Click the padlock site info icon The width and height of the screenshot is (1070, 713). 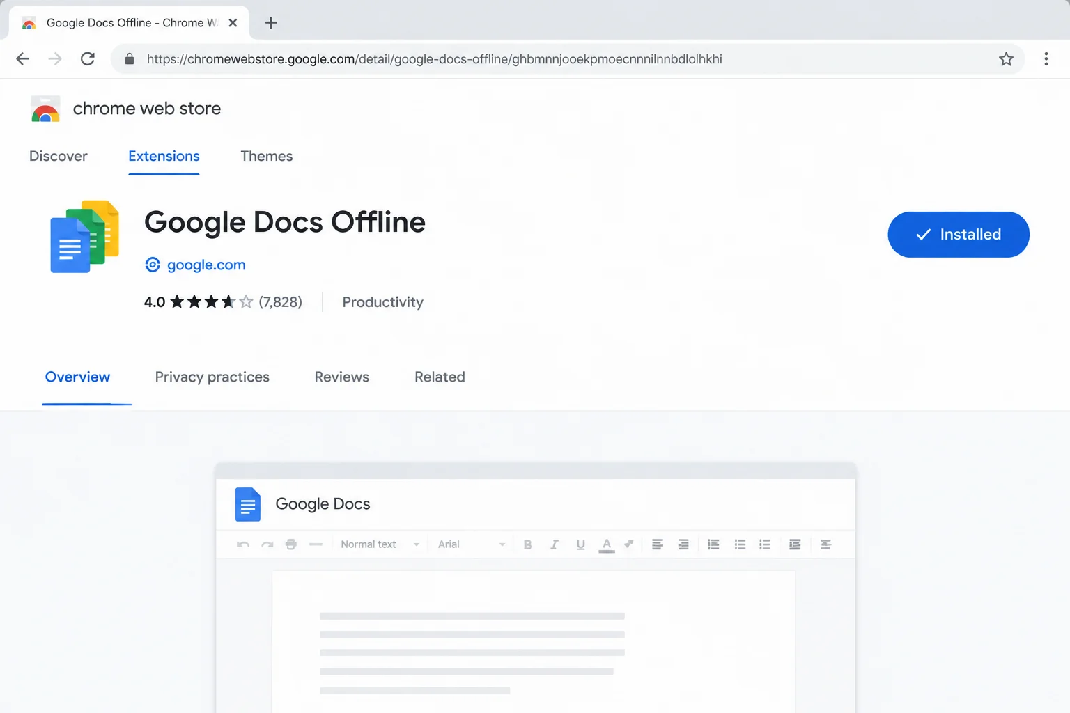[129, 59]
